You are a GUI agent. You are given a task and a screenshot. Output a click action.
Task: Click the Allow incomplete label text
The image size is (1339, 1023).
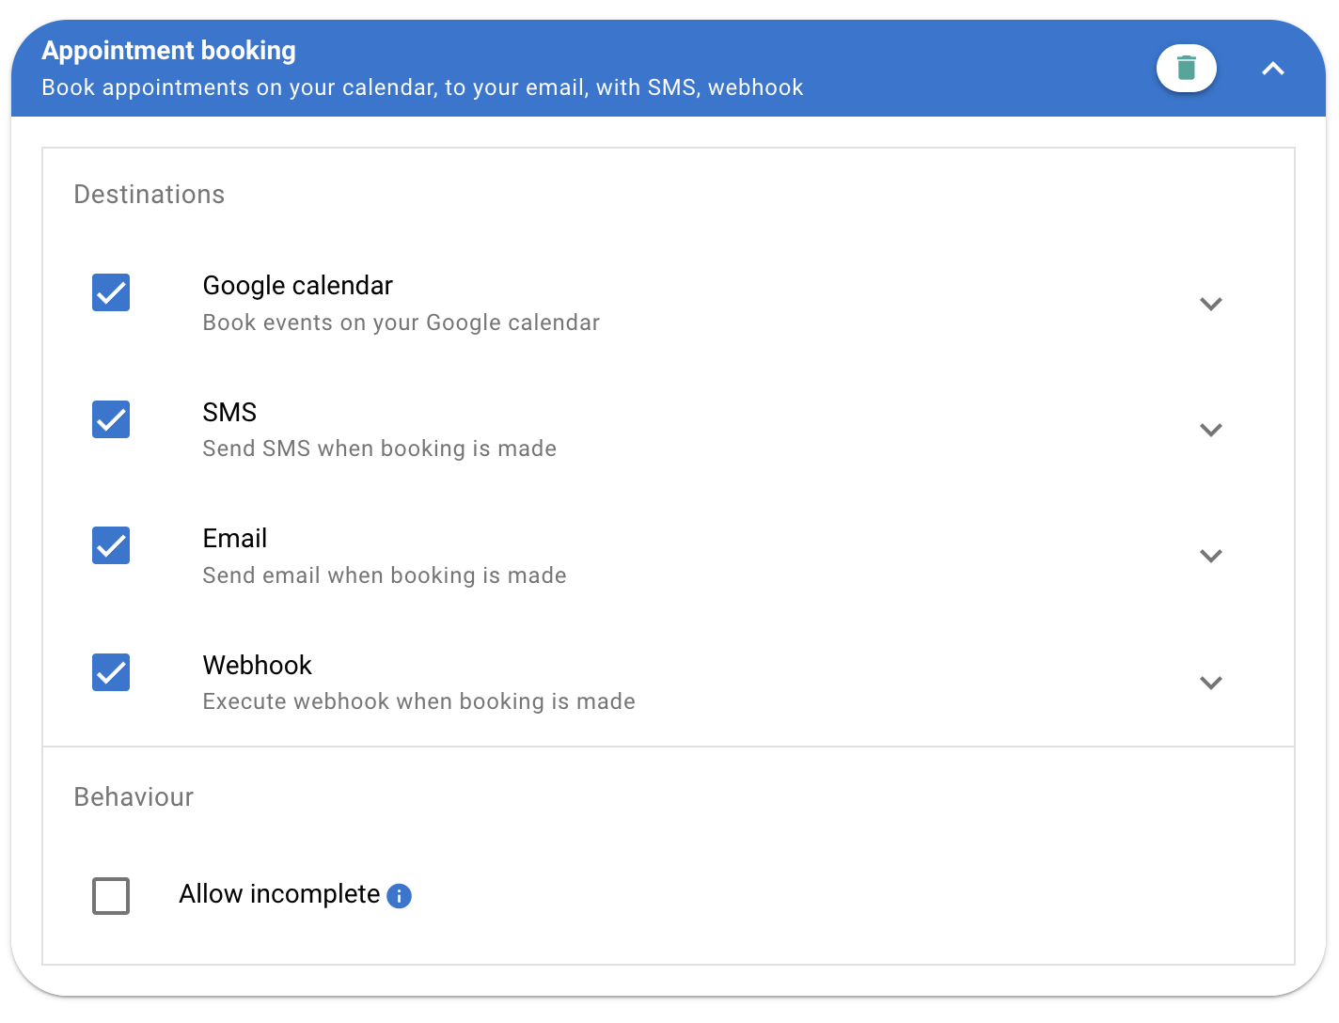279,894
